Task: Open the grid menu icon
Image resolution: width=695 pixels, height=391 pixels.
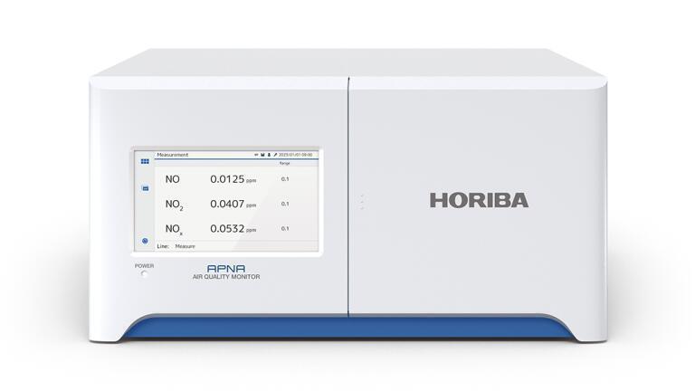Action: [x=145, y=161]
